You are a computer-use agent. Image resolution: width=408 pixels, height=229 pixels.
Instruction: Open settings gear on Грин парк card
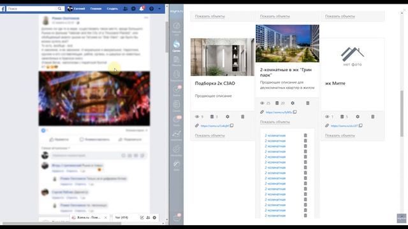[293, 103]
